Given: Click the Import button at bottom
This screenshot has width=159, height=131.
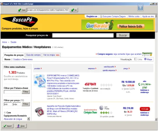Looking at the screenshot, I should 8,126.
